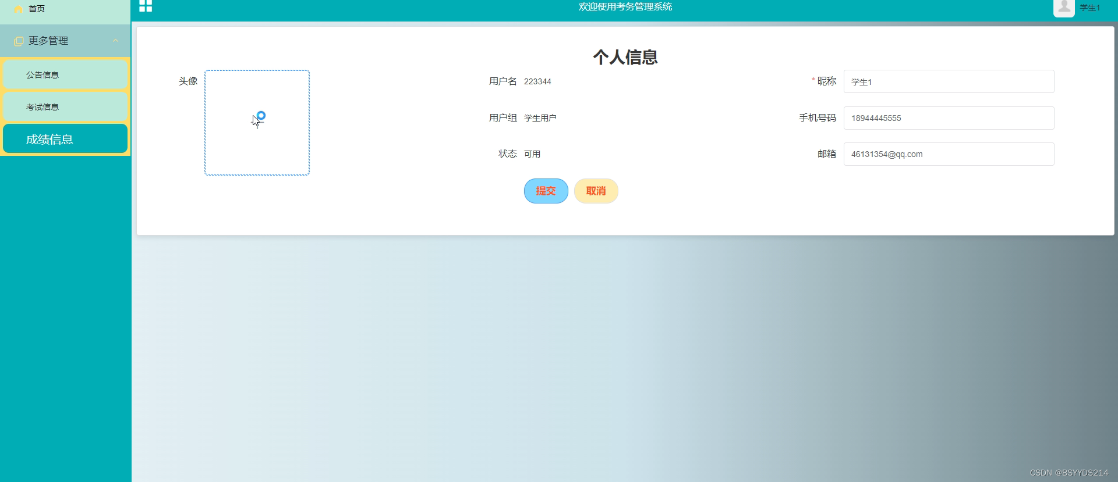Click the user avatar icon in header
Viewport: 1118px width, 482px height.
(x=1064, y=8)
